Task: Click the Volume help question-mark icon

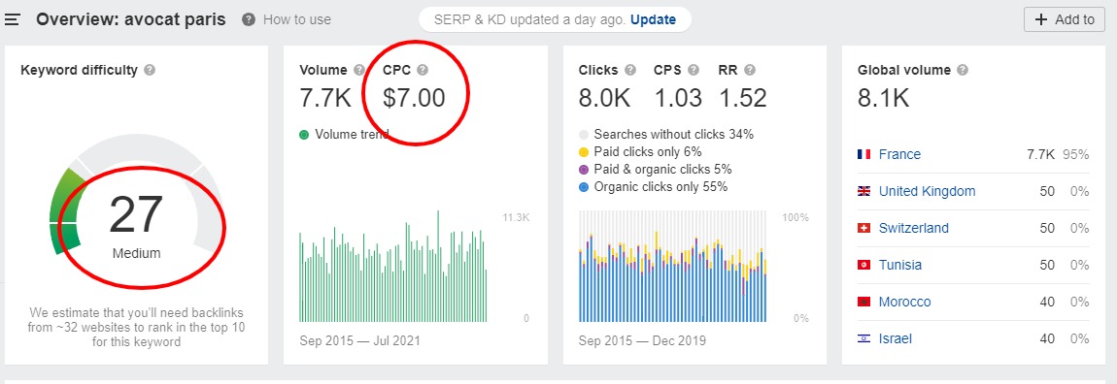Action: [359, 71]
